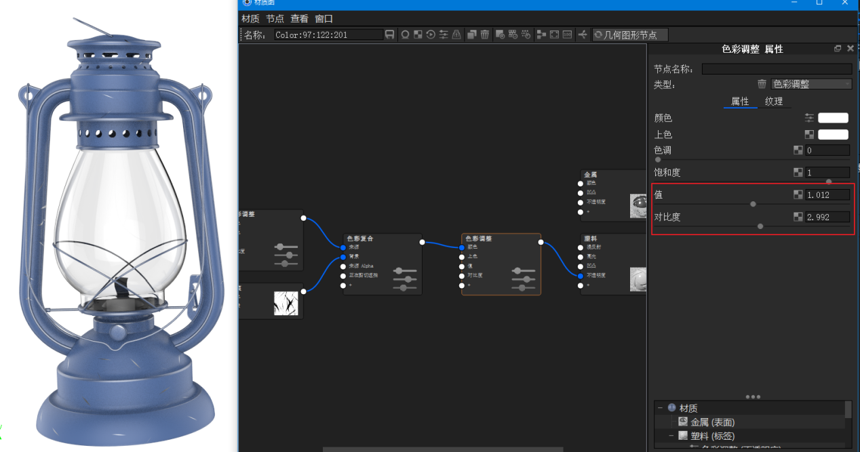Viewport: 860px width, 452px height.
Task: Open the 节点 menu
Action: [x=275, y=18]
